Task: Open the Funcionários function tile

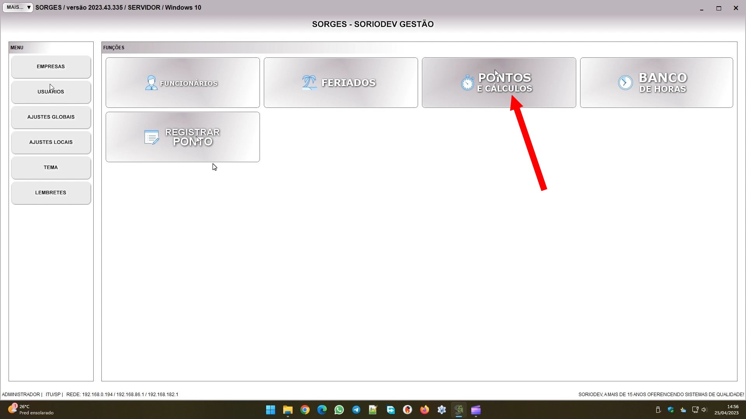Action: click(x=183, y=83)
